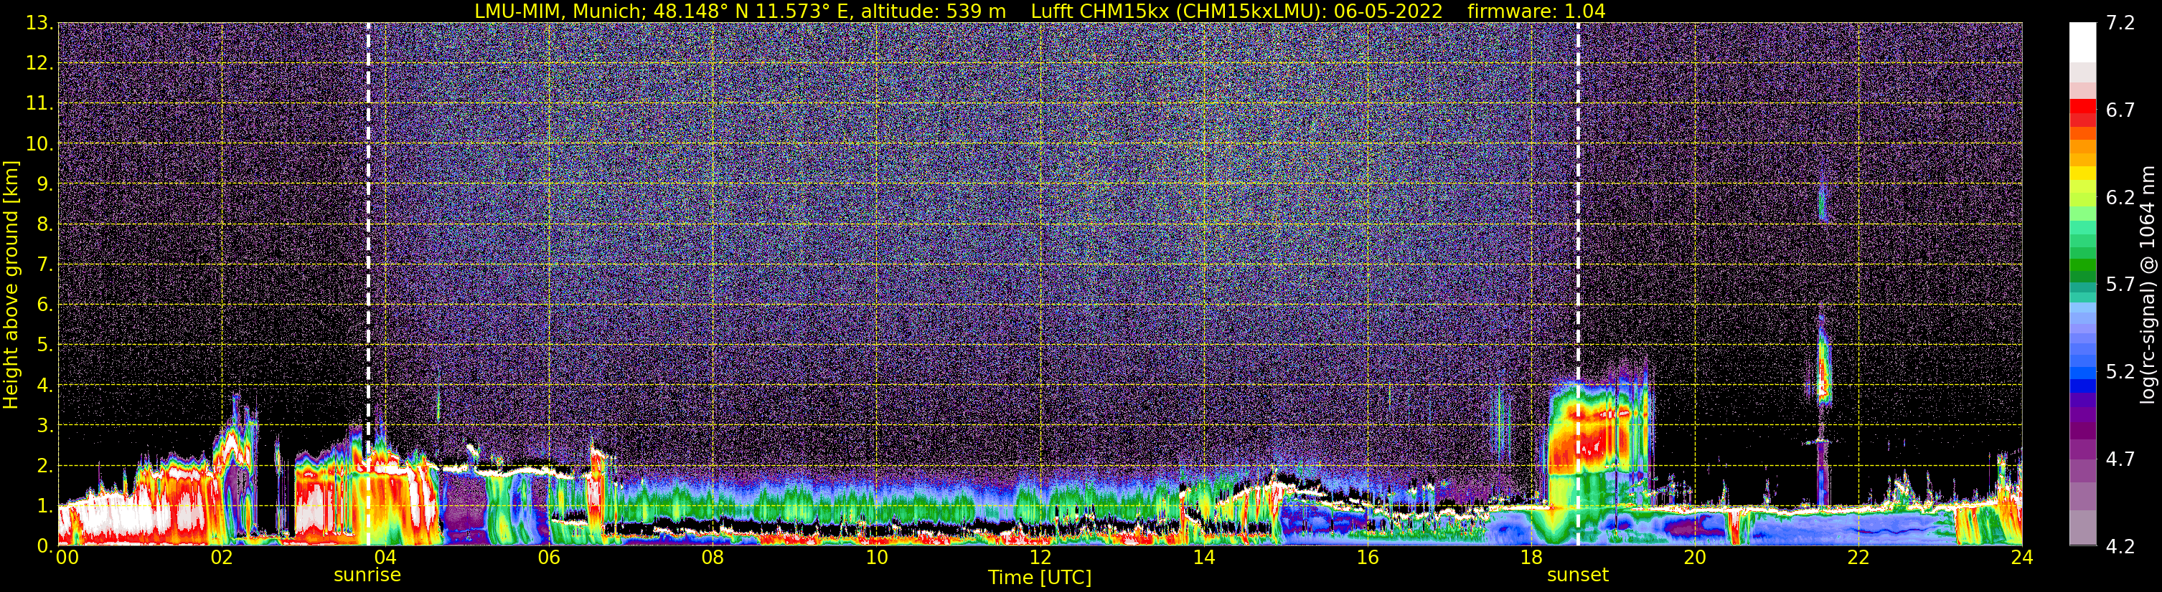2162x592 pixels.
Task: Click the white top of the colorbar
Action: (2082, 42)
